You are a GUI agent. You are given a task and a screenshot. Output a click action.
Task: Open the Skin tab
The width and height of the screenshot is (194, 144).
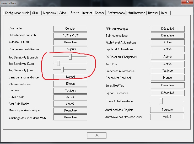pyautogui.click(x=35, y=13)
